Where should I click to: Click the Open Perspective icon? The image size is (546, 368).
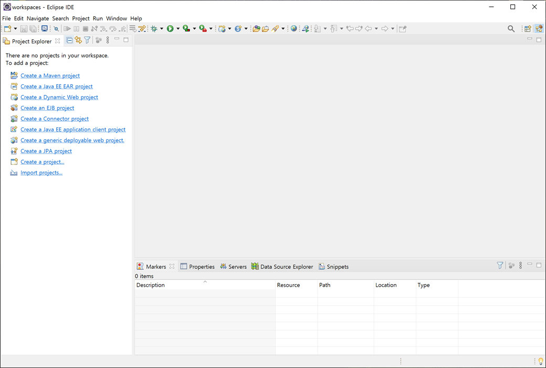[x=528, y=29]
